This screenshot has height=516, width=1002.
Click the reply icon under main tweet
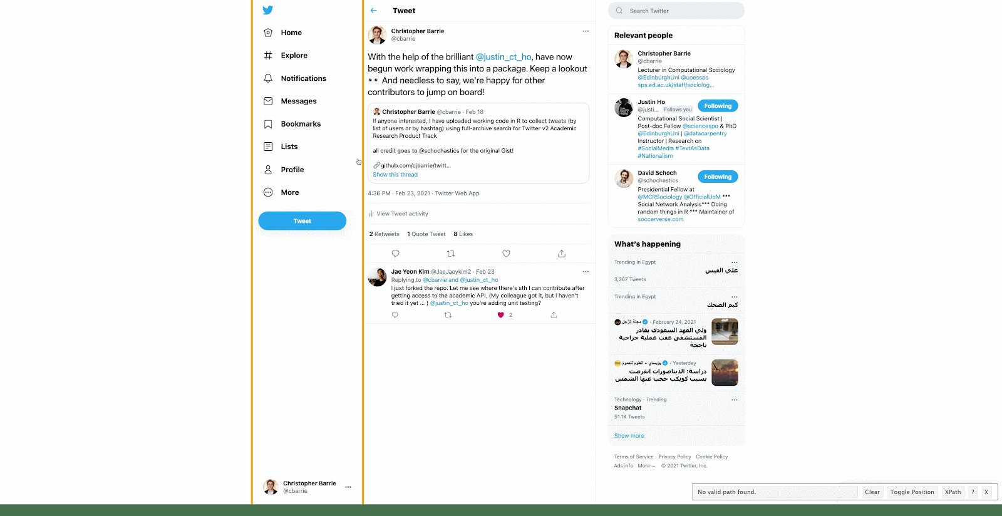[395, 254]
